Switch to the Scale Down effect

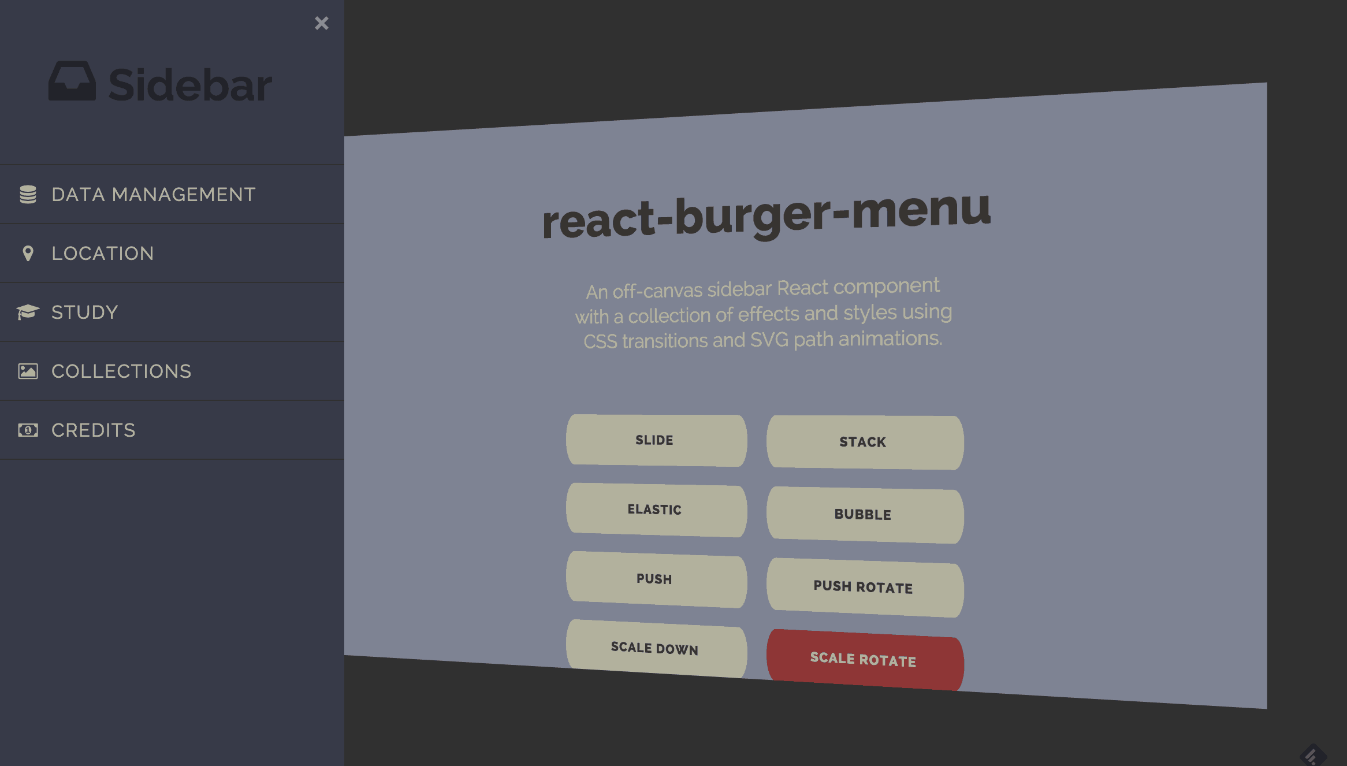point(656,648)
